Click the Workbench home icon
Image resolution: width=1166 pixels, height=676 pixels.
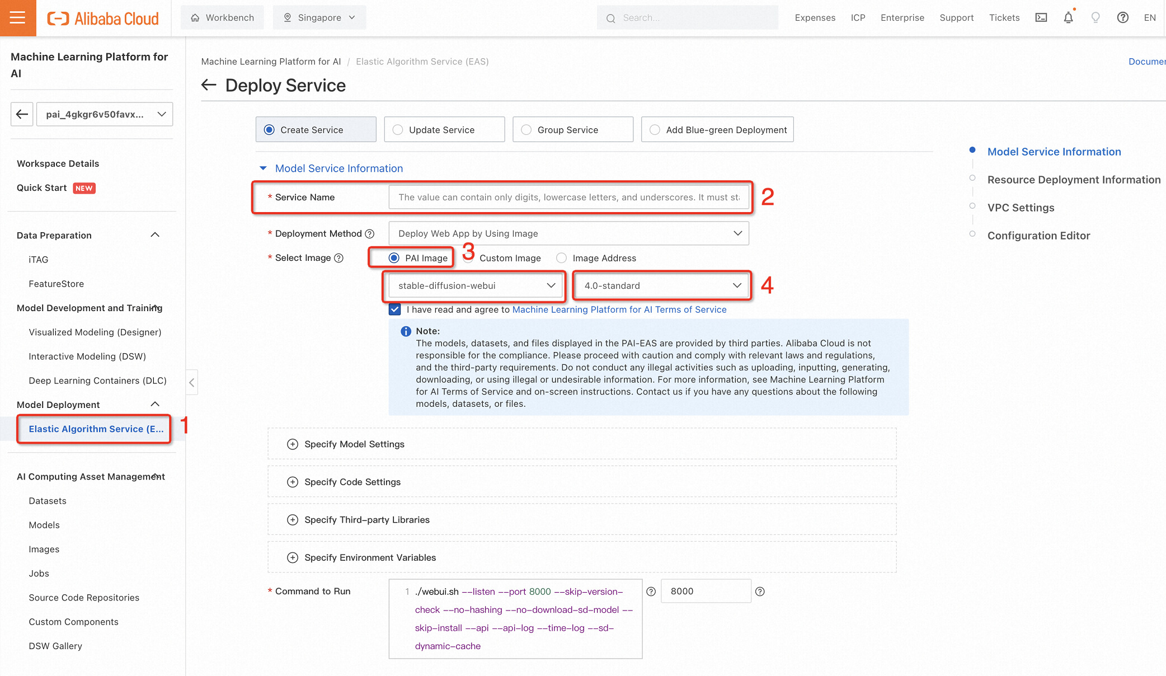(195, 18)
